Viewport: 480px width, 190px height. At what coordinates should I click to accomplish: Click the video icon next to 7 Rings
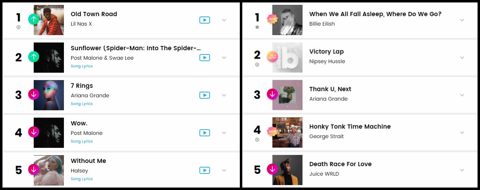204,95
